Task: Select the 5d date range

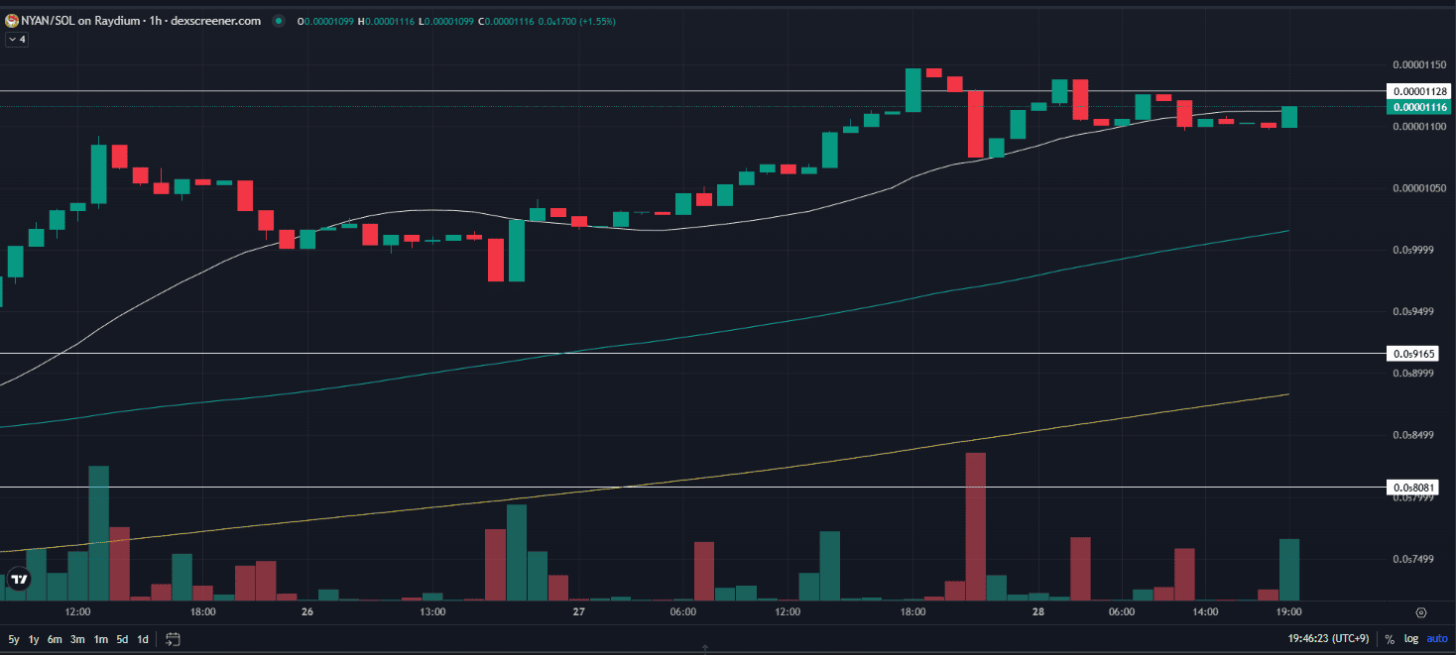Action: (122, 639)
